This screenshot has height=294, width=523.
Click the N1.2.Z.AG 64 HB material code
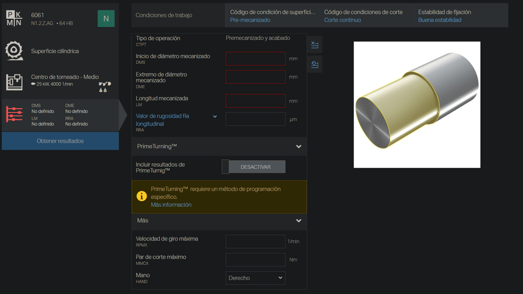52,23
